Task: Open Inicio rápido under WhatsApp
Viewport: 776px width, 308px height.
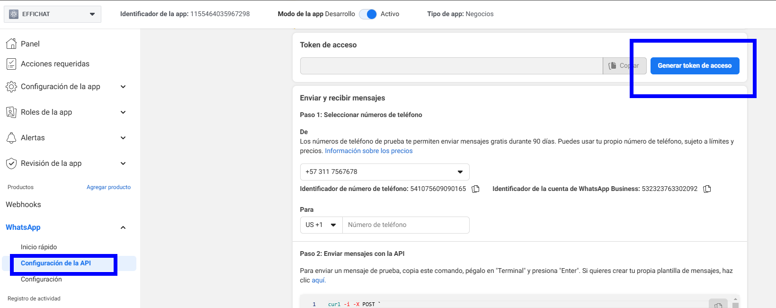Action: click(x=39, y=247)
